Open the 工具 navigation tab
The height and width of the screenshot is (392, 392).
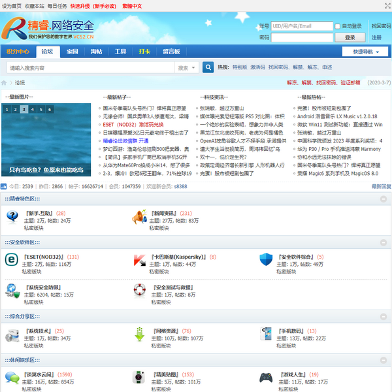(120, 51)
